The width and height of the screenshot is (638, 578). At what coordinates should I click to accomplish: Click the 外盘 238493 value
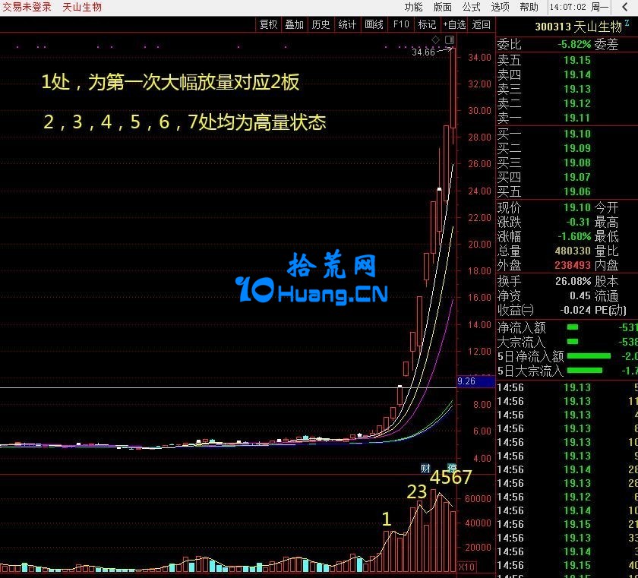tap(573, 265)
